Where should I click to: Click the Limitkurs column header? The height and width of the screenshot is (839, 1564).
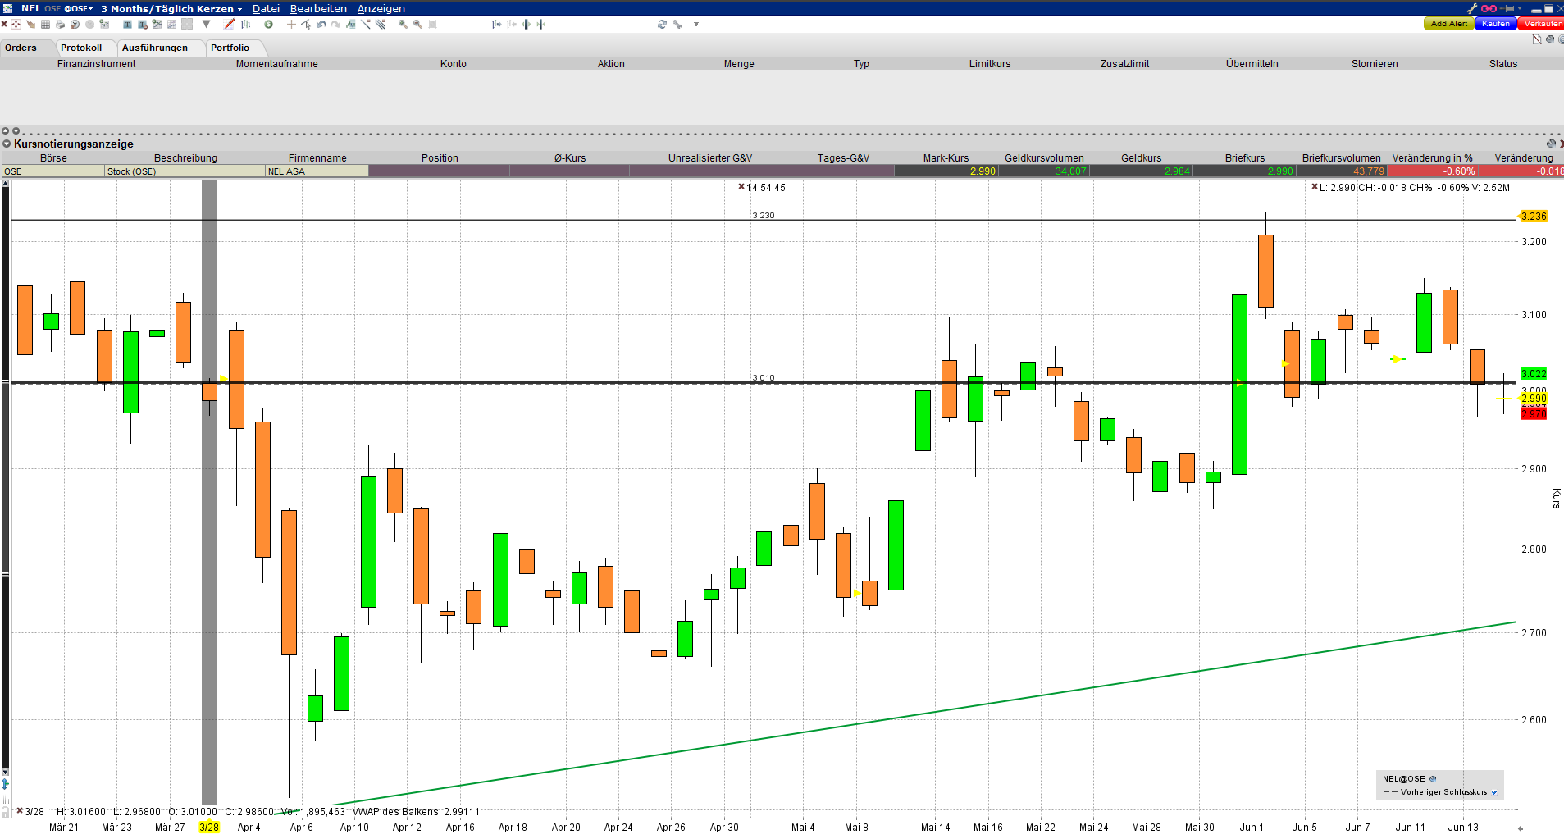point(990,63)
